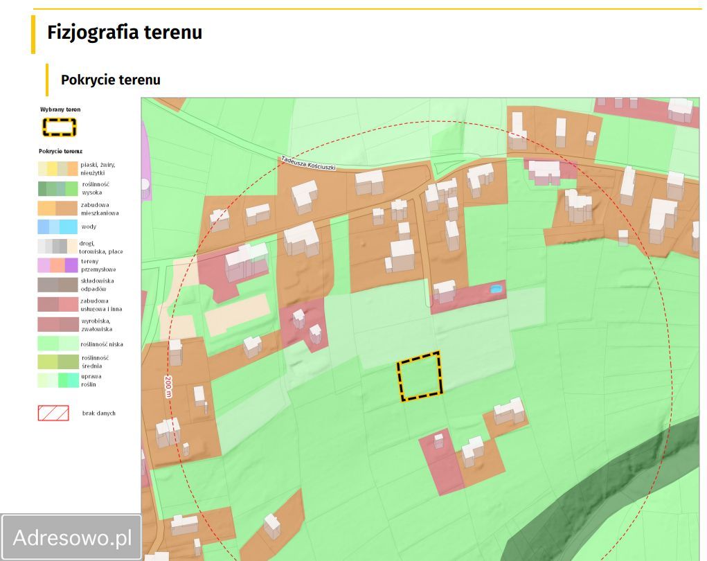Image resolution: width=707 pixels, height=561 pixels.
Task: Select the 'roślinność wysoka' green legend swatch
Action: coord(57,188)
